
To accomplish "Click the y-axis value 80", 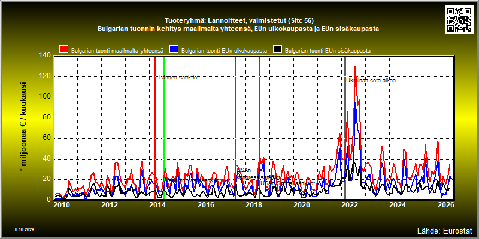I will click(x=47, y=118).
